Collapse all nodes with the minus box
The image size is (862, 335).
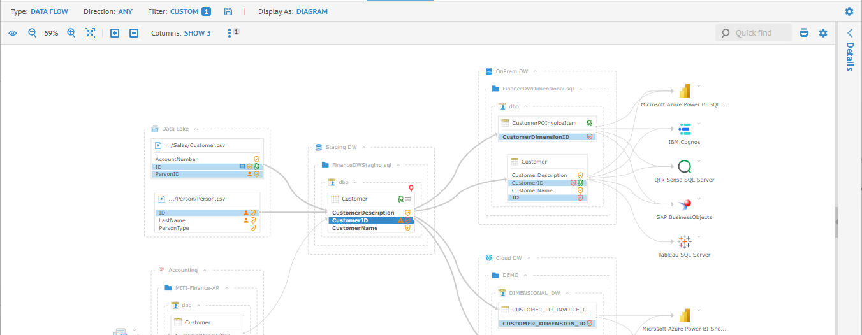(134, 33)
